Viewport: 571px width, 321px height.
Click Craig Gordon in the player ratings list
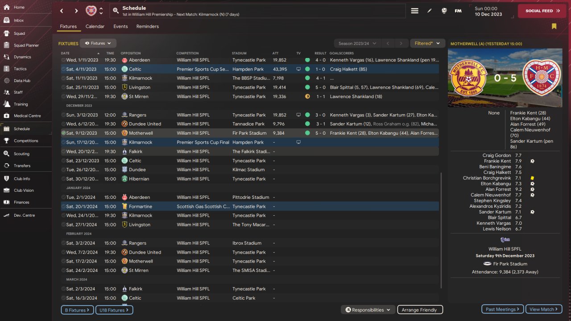[497, 156]
